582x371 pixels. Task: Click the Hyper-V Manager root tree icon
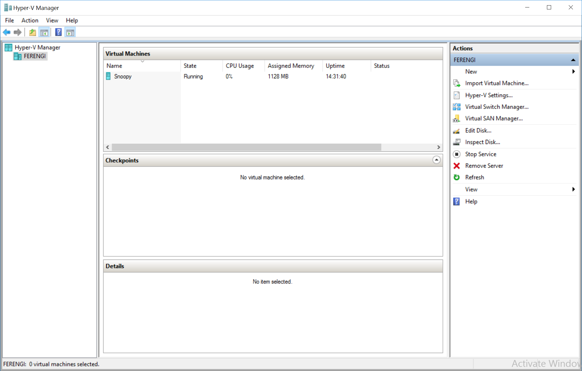click(x=9, y=47)
